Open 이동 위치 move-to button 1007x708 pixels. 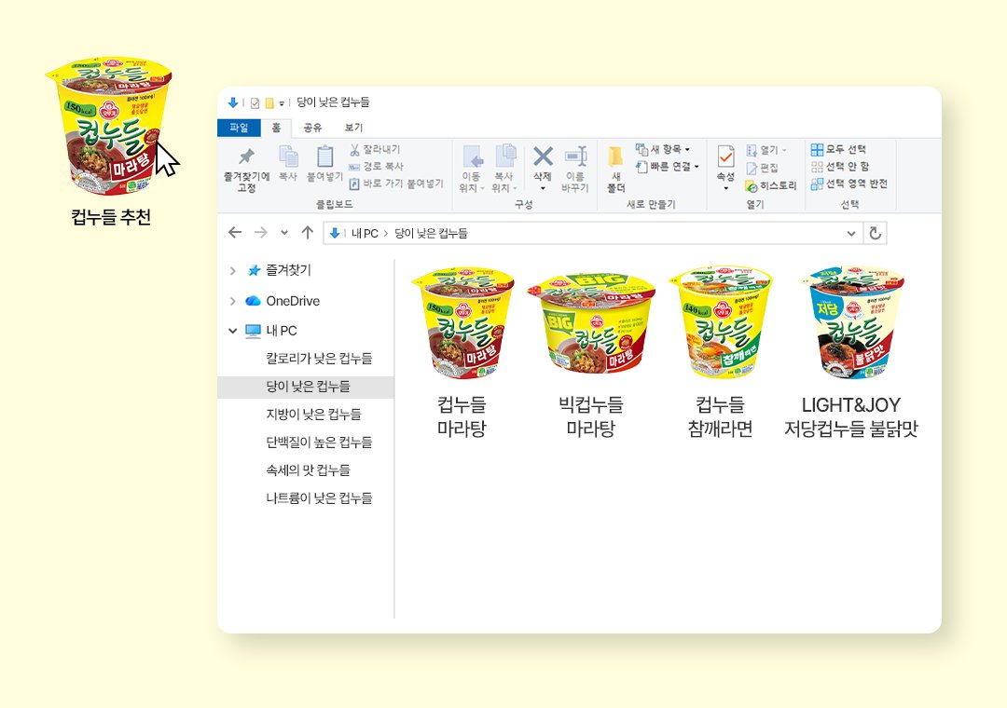[472, 169]
